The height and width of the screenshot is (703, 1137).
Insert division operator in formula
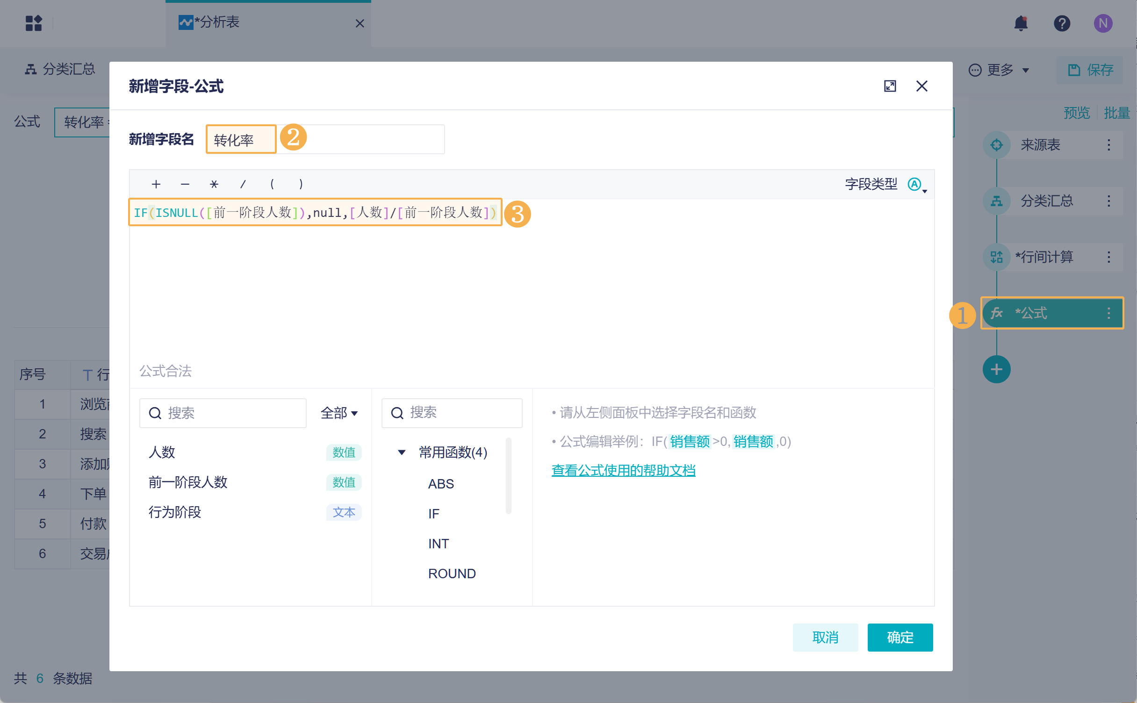243,184
